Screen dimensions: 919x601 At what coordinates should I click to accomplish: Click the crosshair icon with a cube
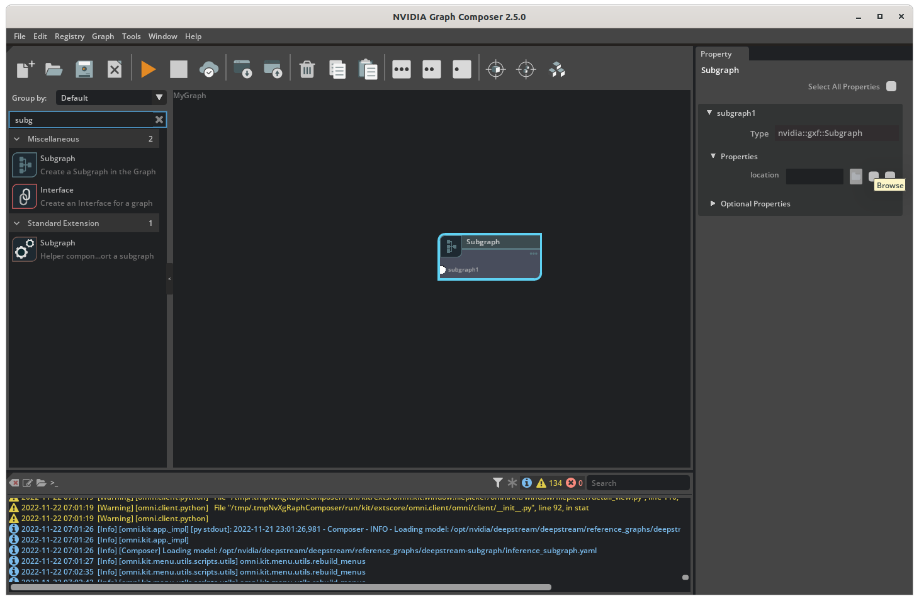(496, 69)
